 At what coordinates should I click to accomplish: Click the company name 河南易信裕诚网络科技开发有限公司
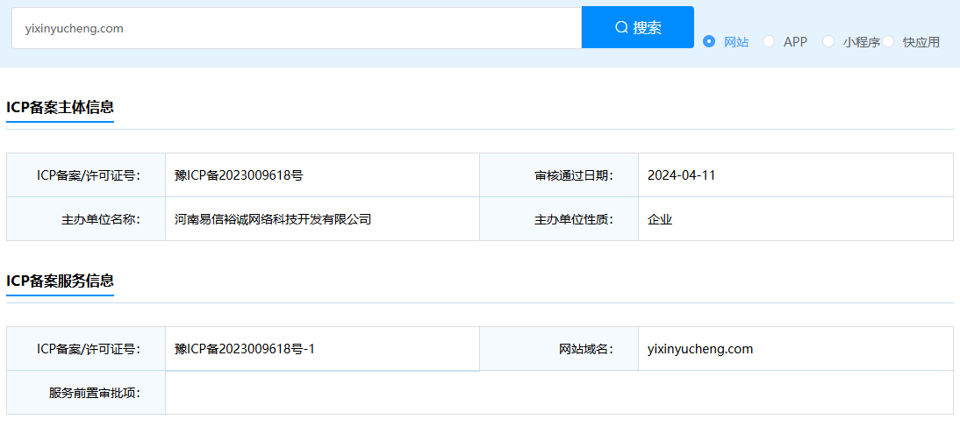pos(273,219)
